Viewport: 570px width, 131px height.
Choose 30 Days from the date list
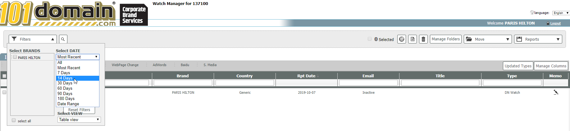65,83
